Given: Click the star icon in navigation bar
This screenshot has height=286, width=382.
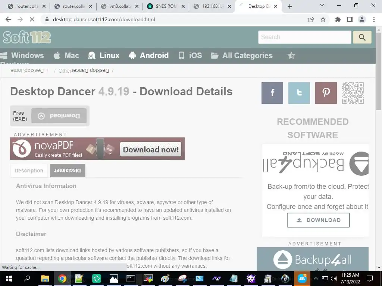Looking at the screenshot, I should coord(291,55).
